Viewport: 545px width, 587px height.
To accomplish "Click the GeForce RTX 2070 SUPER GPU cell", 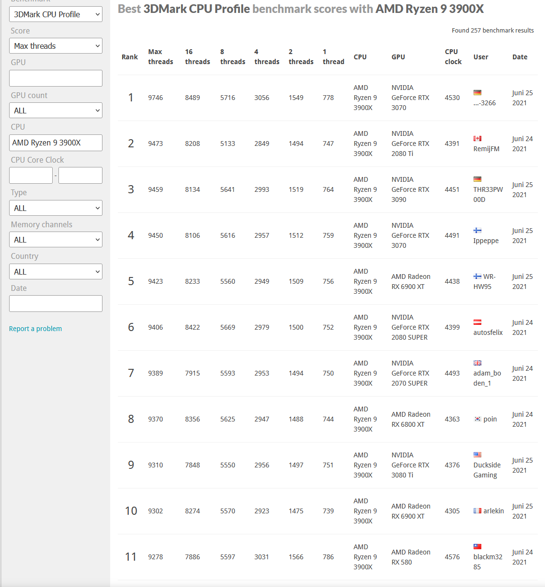I will (x=410, y=373).
